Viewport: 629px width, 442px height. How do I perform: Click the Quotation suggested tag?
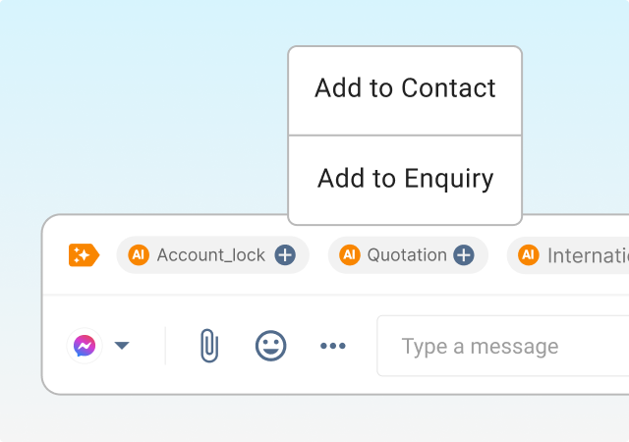click(x=408, y=255)
